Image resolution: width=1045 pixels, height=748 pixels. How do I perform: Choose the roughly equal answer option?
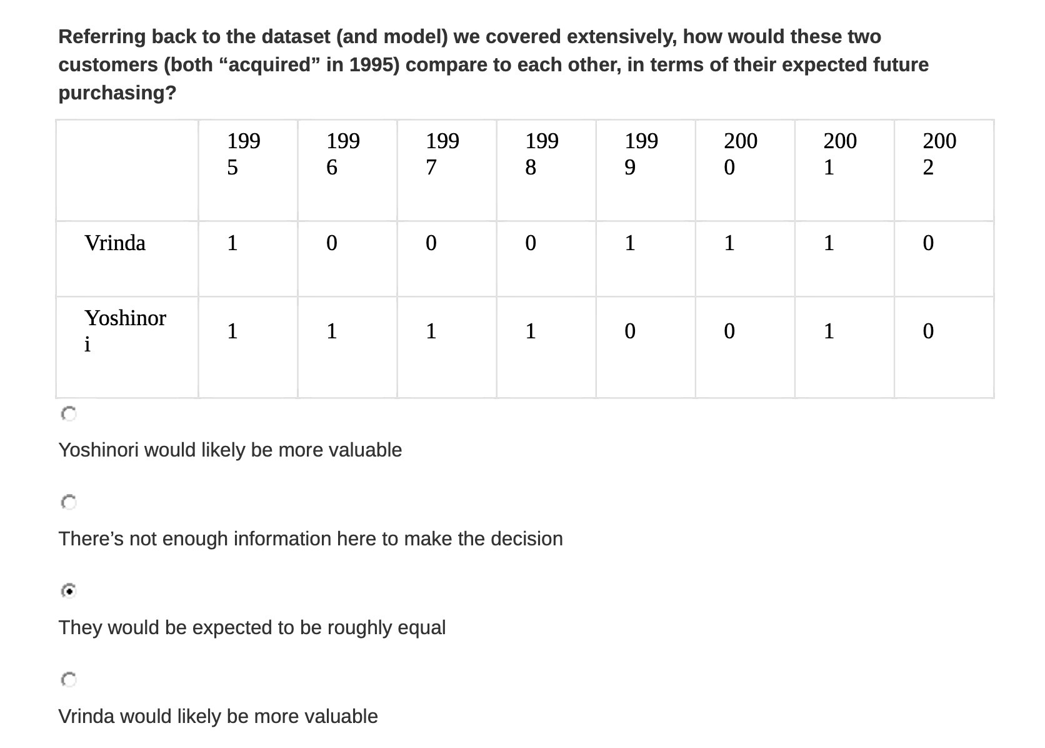click(69, 590)
